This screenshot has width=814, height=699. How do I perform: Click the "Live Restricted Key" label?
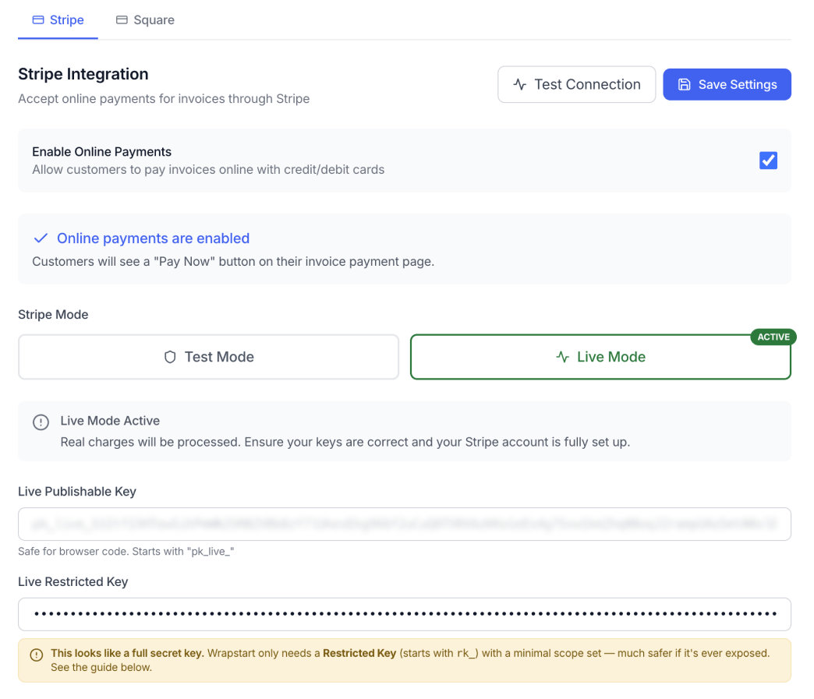pyautogui.click(x=73, y=582)
